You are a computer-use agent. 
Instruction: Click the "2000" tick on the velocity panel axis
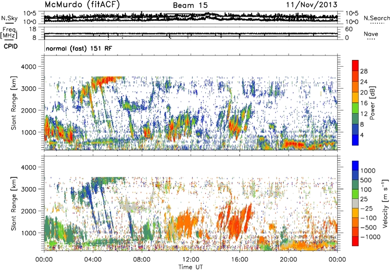pos(30,211)
